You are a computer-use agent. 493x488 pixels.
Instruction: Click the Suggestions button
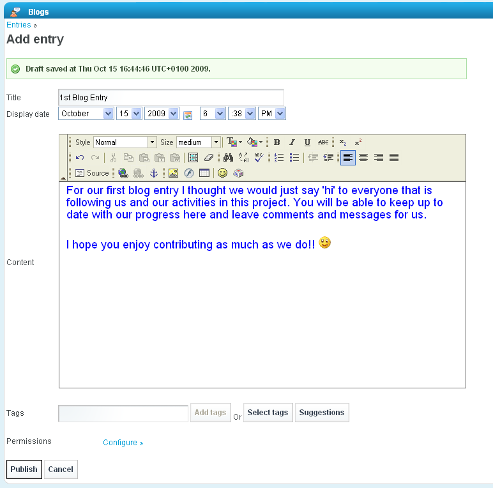[322, 413]
